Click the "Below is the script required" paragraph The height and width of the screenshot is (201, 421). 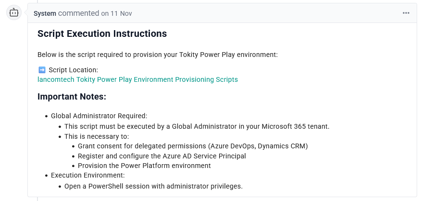coord(158,55)
